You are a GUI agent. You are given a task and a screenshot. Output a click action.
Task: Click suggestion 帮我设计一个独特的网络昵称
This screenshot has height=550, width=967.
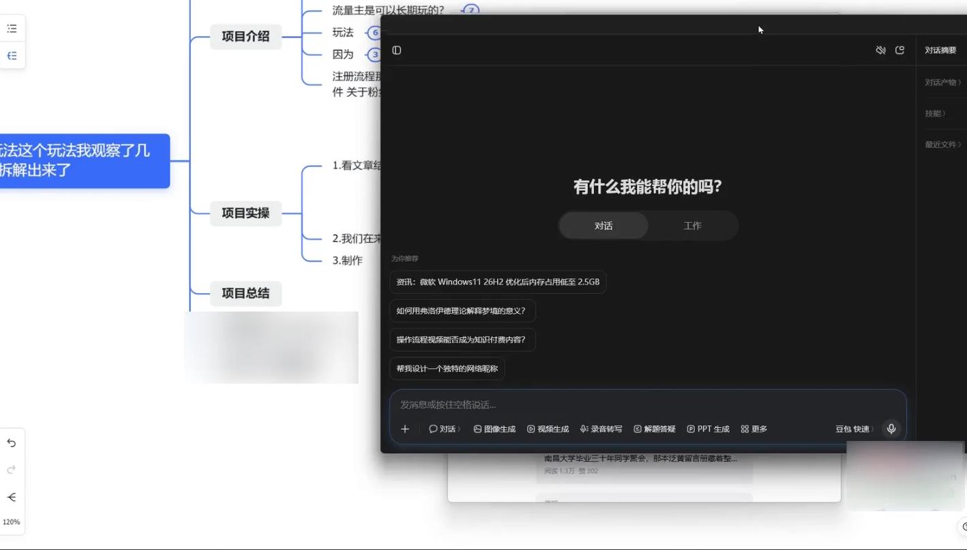click(447, 369)
